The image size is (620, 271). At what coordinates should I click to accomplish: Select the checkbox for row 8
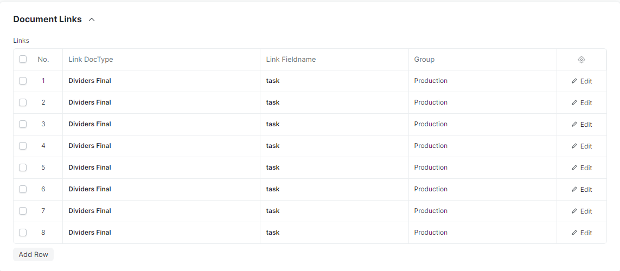tap(23, 233)
